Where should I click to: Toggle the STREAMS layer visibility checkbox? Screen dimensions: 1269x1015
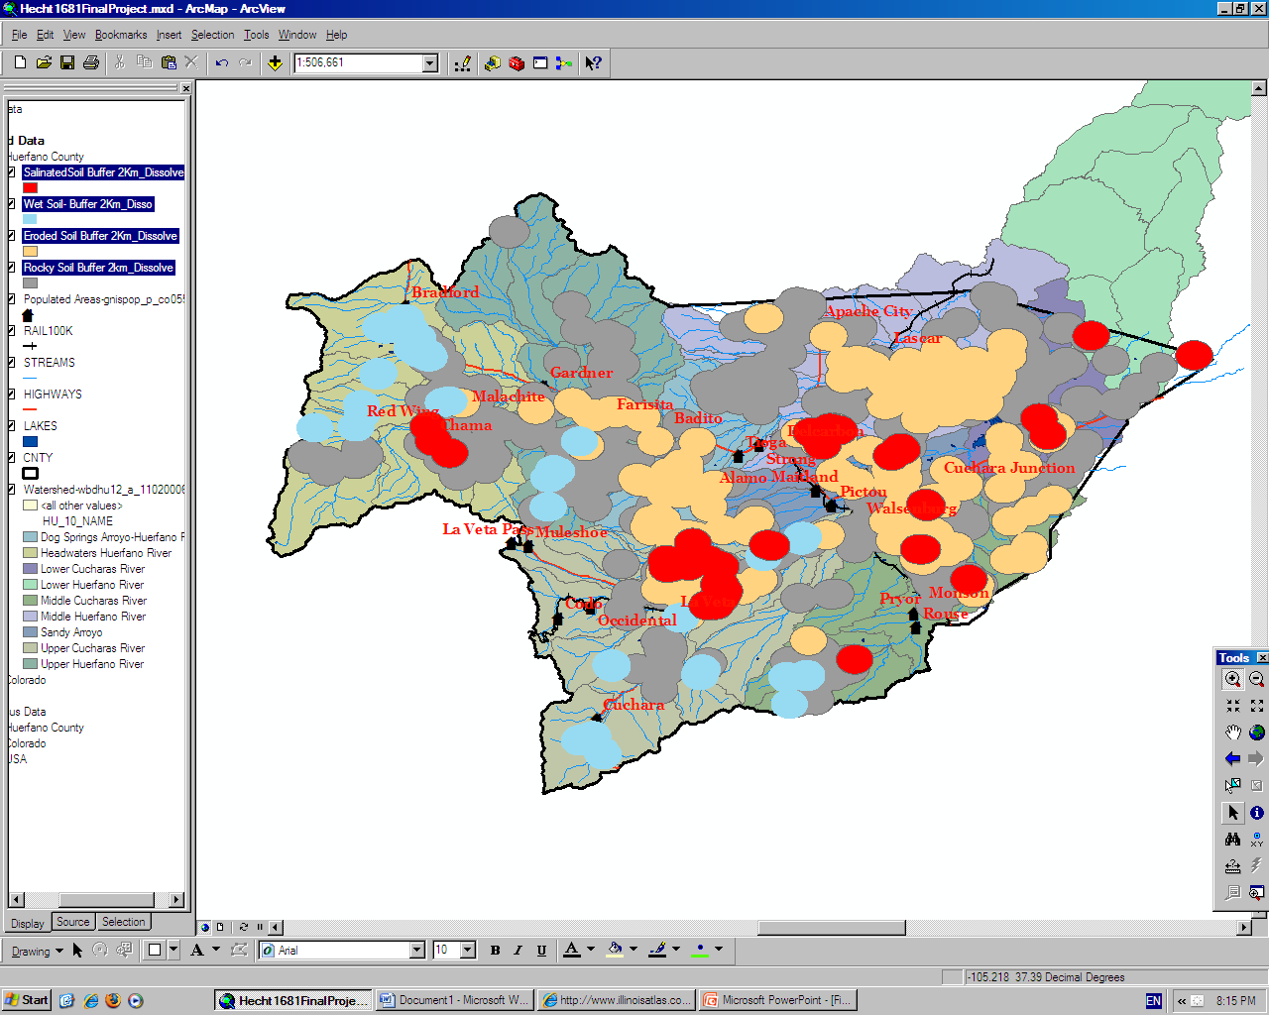11,363
